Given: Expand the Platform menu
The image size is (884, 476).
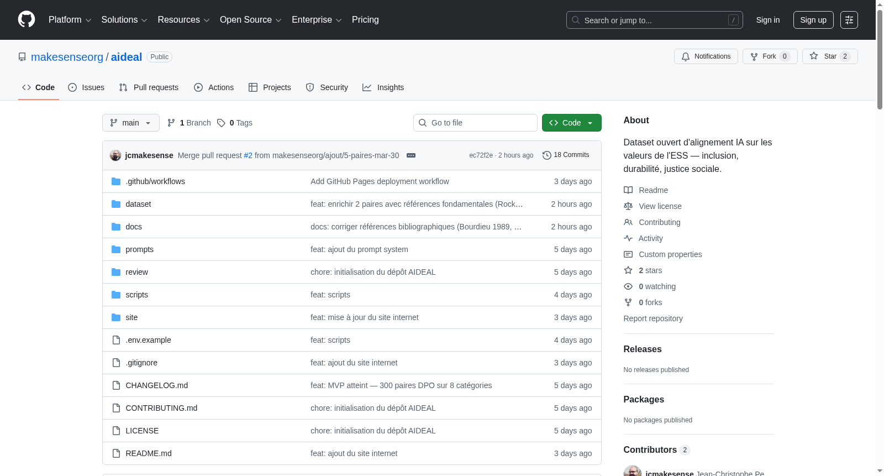Looking at the screenshot, I should [x=70, y=20].
